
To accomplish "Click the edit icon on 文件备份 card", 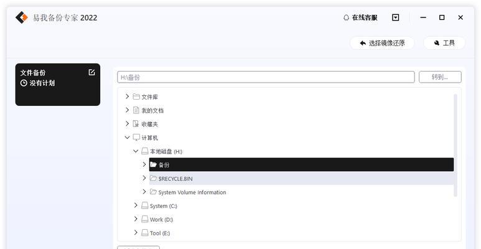I will (91, 72).
